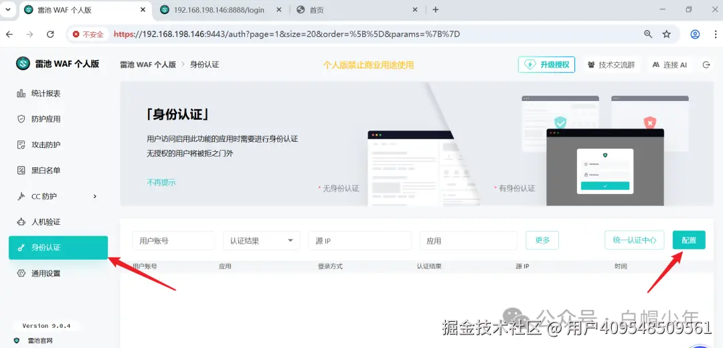Bookmark this page with the star icon
Image resolution: width=723 pixels, height=348 pixels.
click(x=666, y=34)
